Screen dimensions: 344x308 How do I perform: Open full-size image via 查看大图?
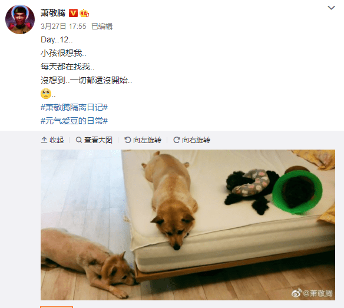pos(94,140)
